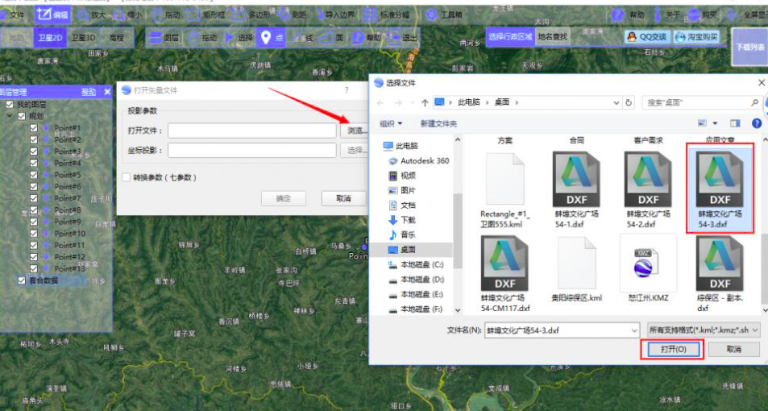Activate the 测距 distance measuring tool
The height and width of the screenshot is (411, 768).
tap(293, 15)
